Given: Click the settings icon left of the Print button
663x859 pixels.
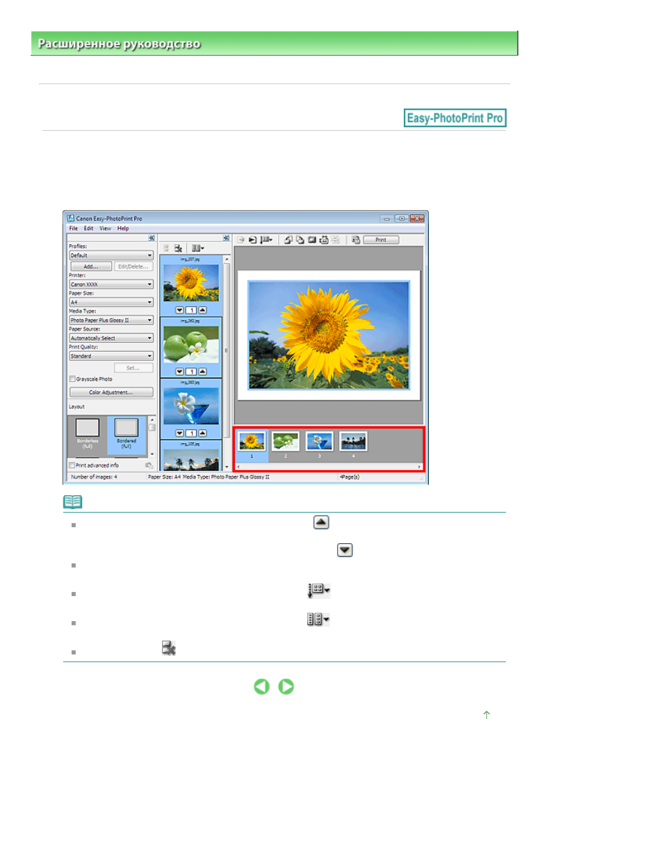Looking at the screenshot, I should point(356,240).
